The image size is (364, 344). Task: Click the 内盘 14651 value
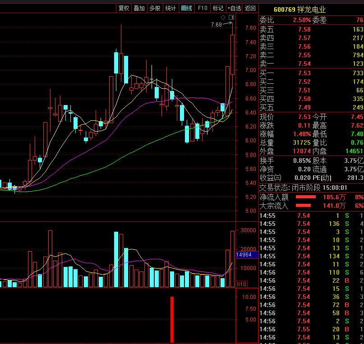coord(354,151)
